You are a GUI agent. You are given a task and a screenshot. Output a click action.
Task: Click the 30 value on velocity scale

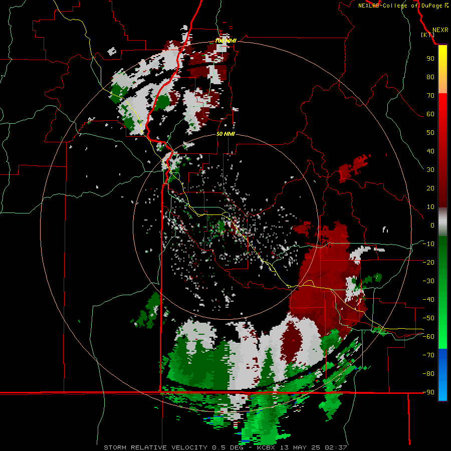coord(430,170)
